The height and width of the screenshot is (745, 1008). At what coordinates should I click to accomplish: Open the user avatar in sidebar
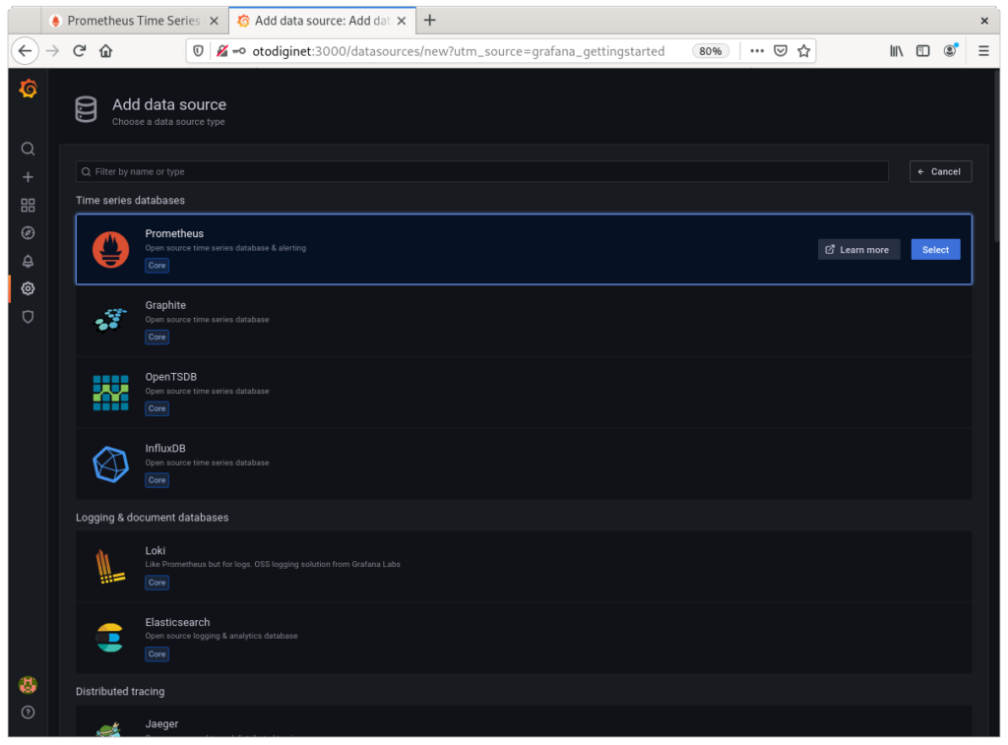(x=28, y=685)
